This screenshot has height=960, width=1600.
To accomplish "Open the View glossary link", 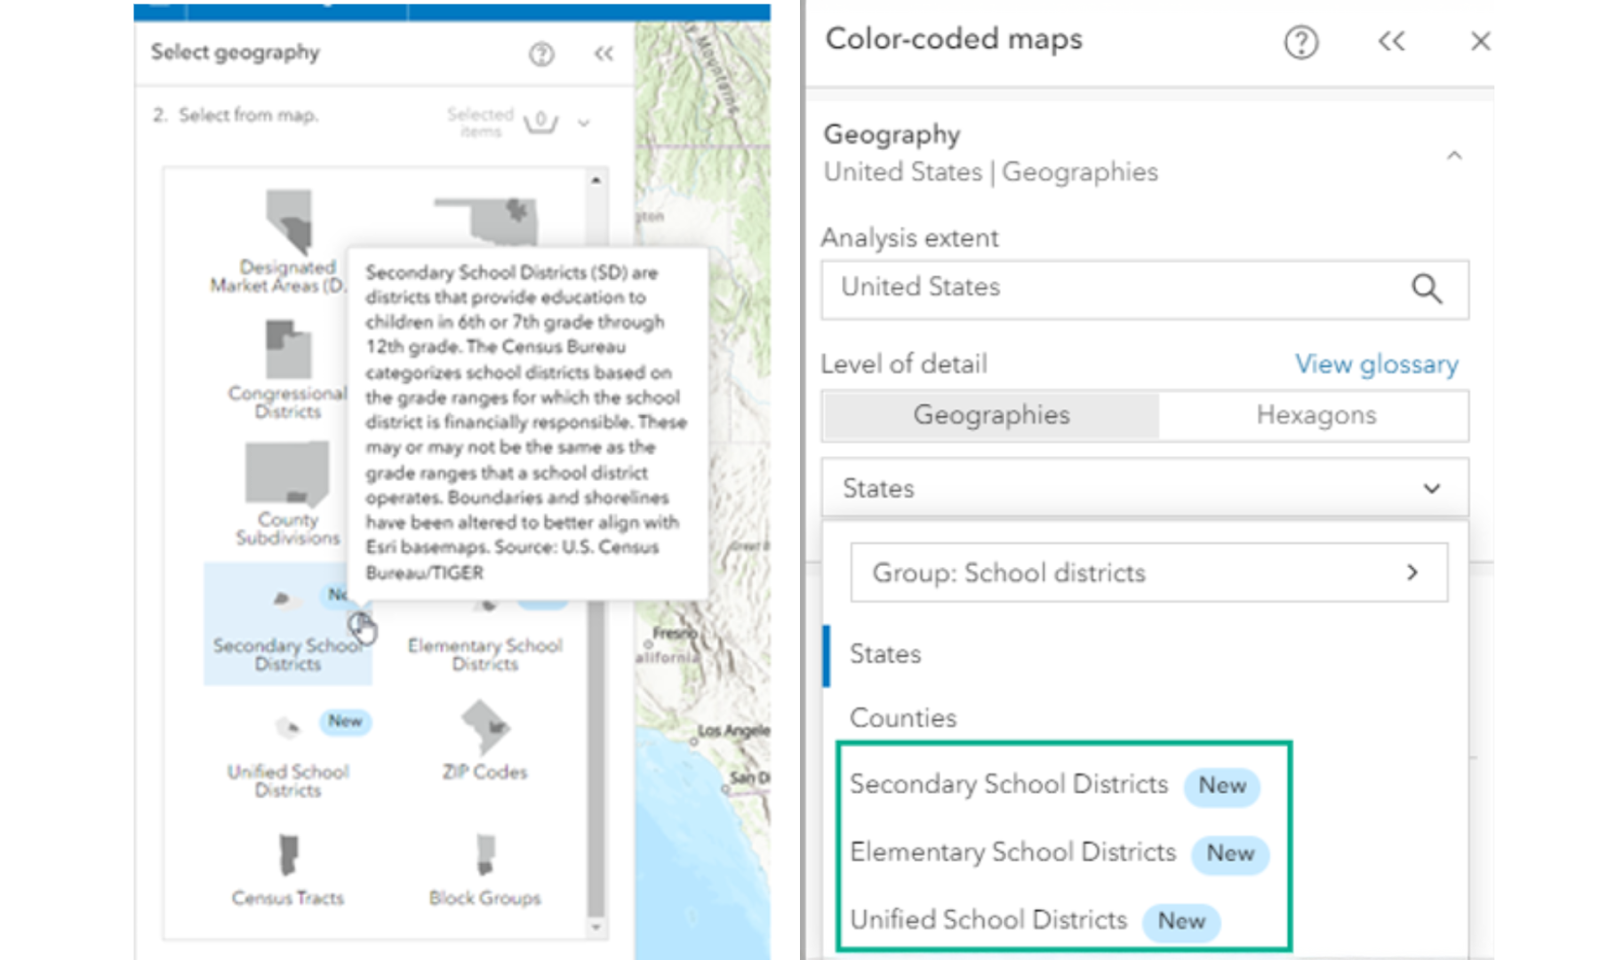I will pos(1376,364).
